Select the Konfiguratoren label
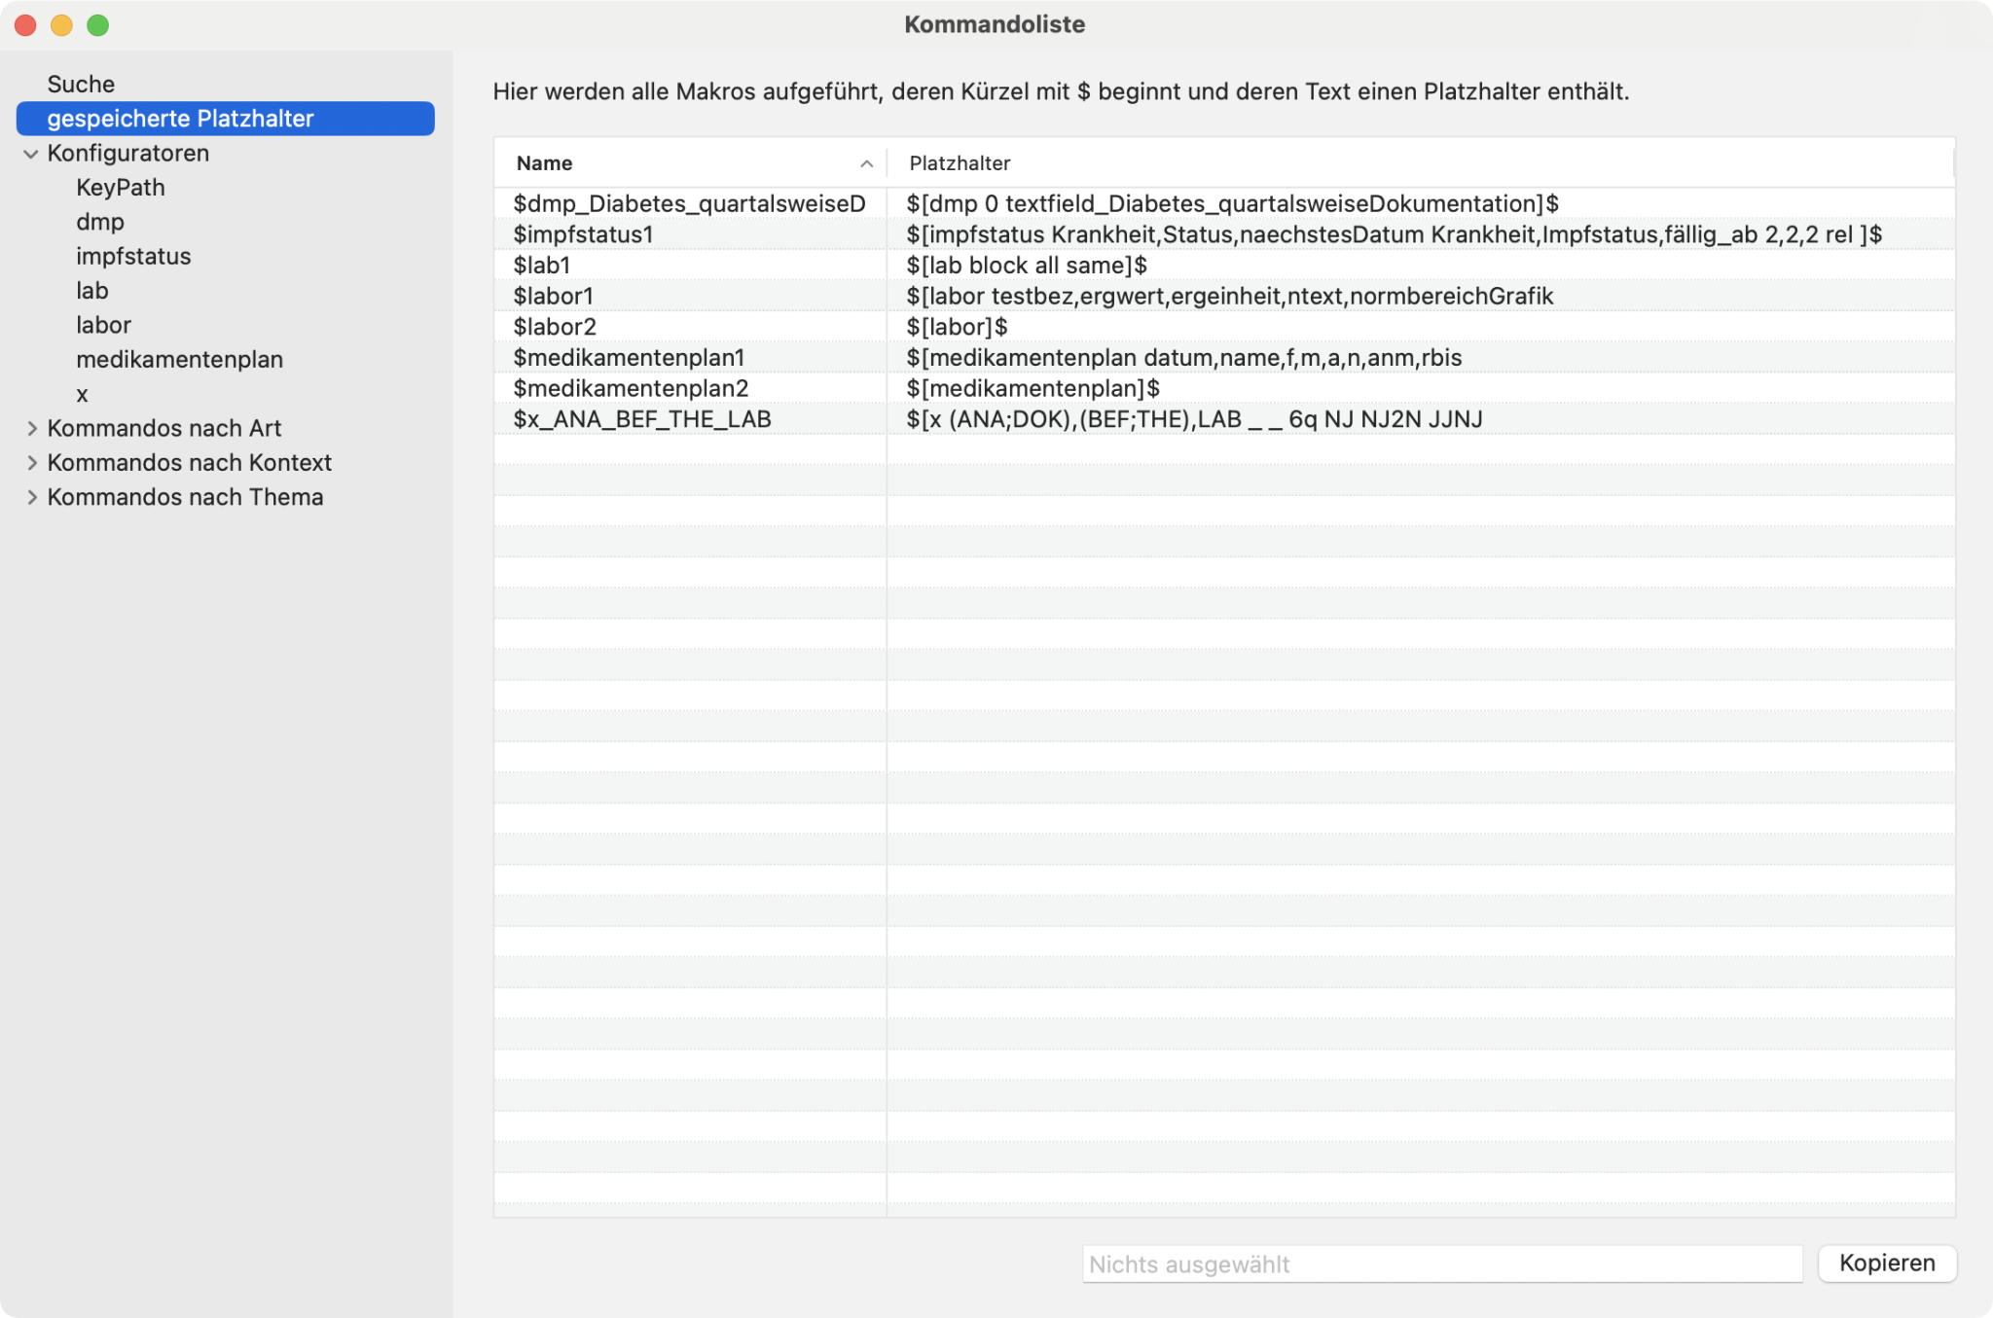The width and height of the screenshot is (1993, 1318). (x=128, y=153)
